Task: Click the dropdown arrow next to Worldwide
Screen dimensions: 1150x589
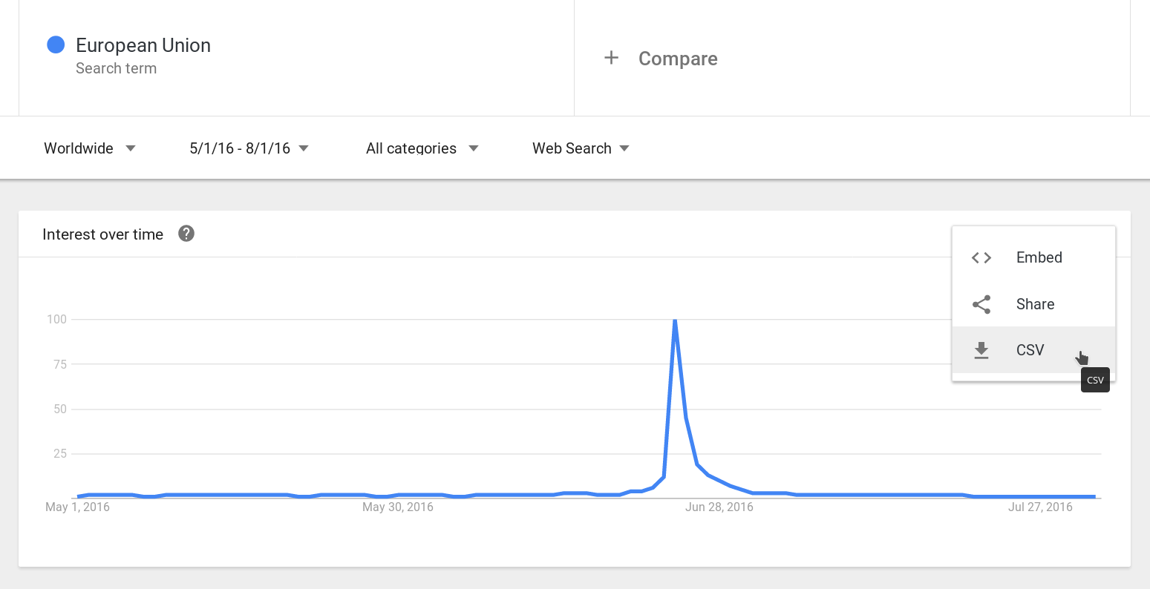Action: (131, 148)
